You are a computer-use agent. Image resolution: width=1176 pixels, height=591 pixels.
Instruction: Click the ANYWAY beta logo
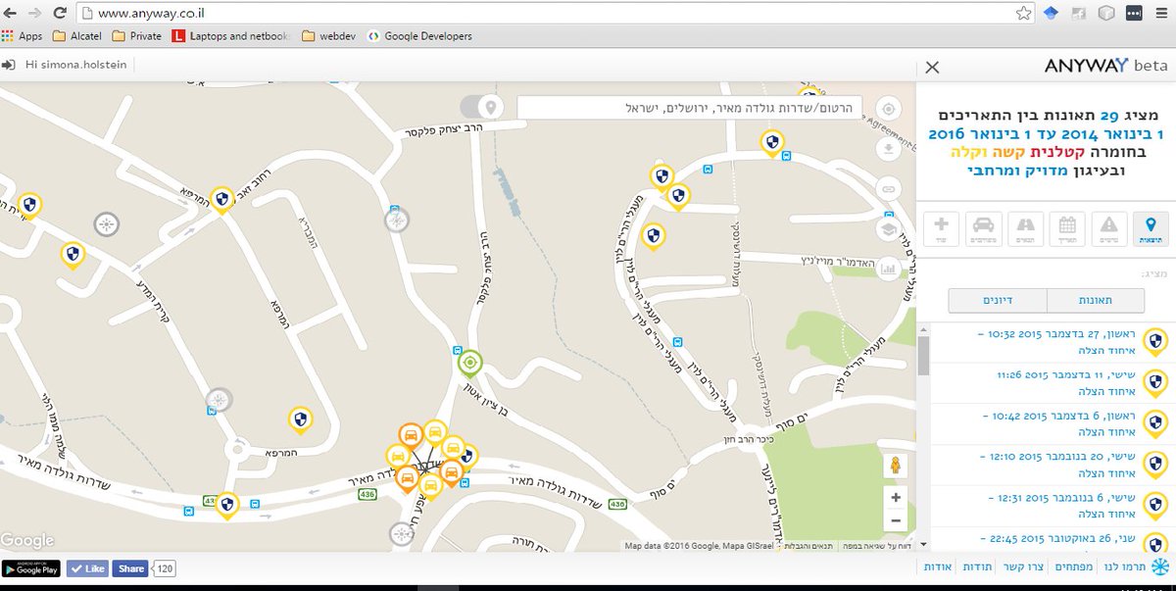click(x=1104, y=66)
